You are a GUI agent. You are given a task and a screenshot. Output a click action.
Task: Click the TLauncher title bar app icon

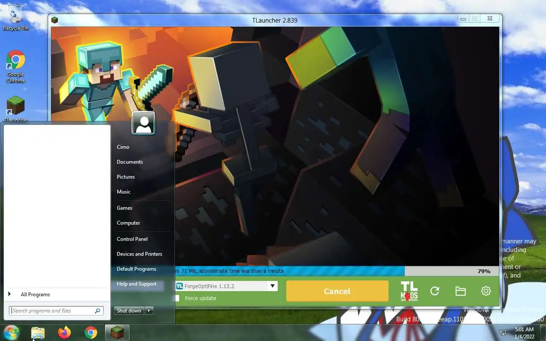(x=55, y=20)
